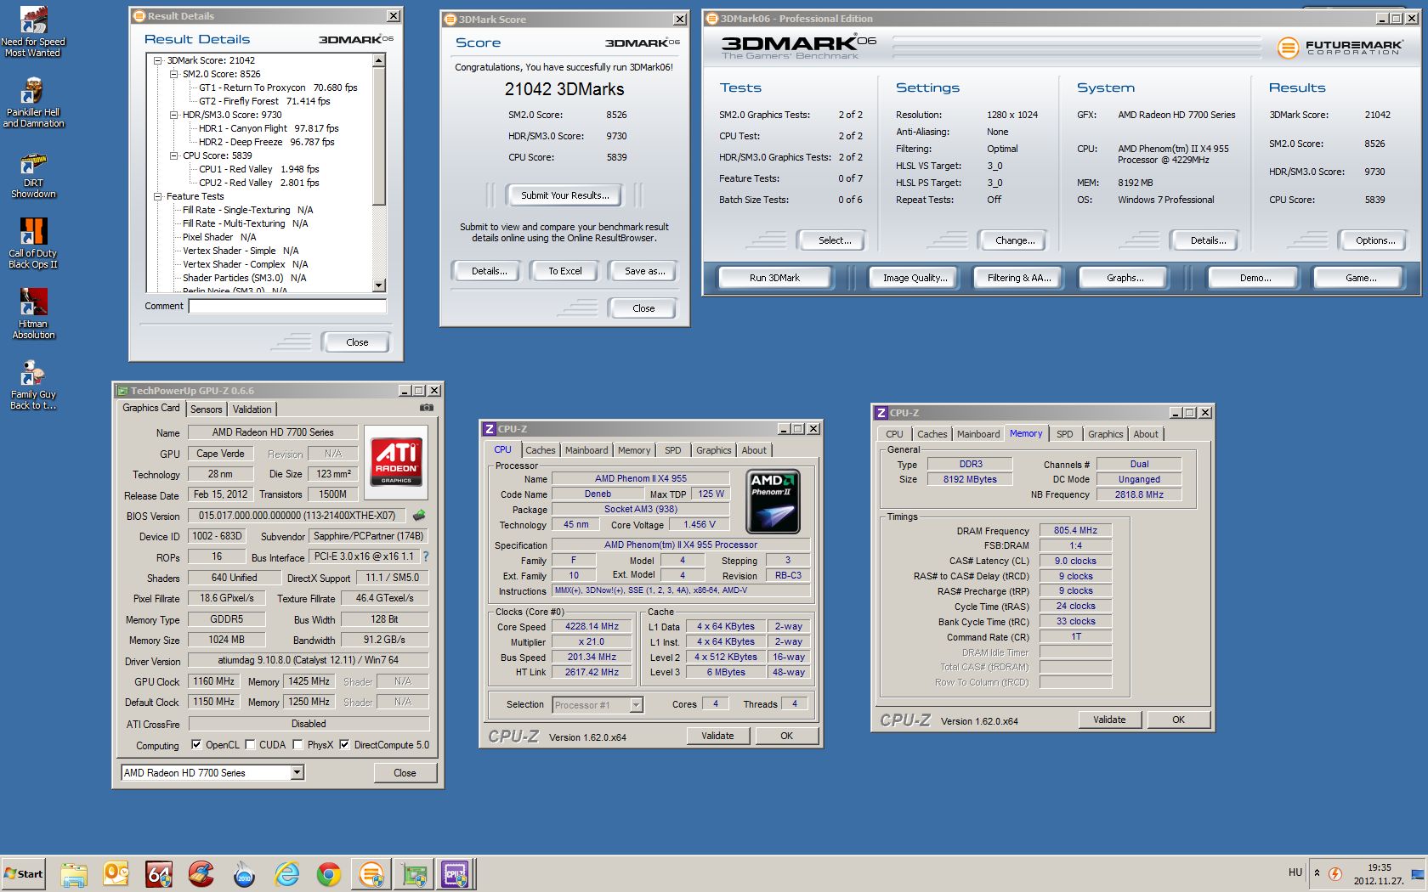Collapse the SM2.0 Score tree node

click(174, 74)
